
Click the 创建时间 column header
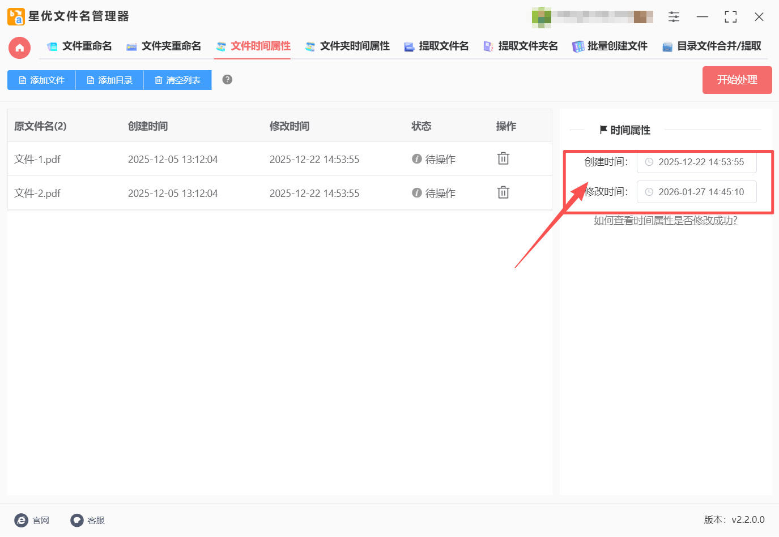(148, 126)
